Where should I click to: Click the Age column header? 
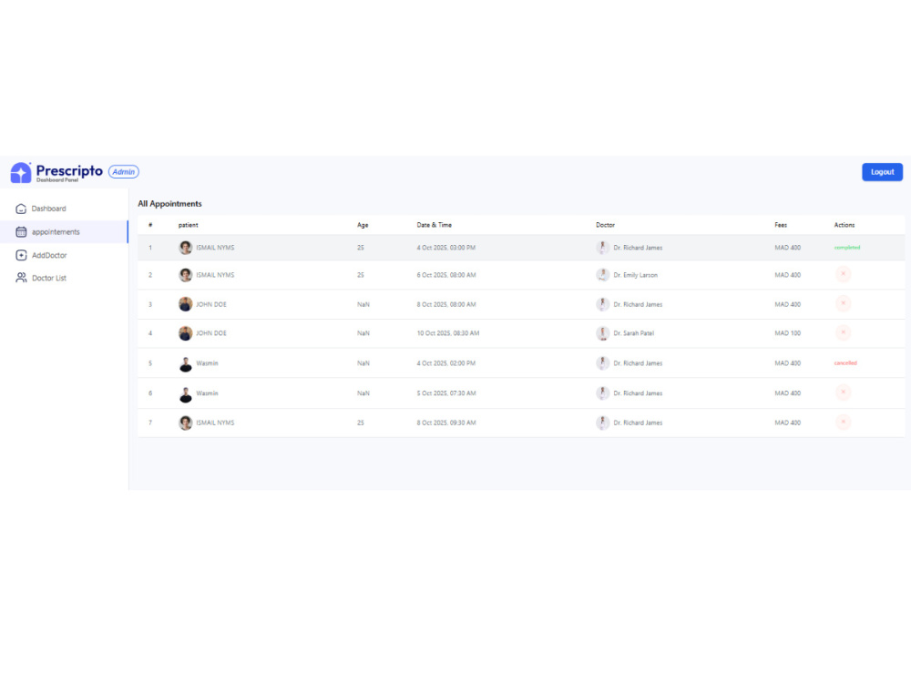click(x=363, y=225)
